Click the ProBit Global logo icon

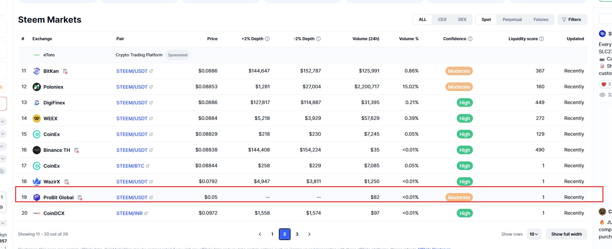tap(37, 197)
